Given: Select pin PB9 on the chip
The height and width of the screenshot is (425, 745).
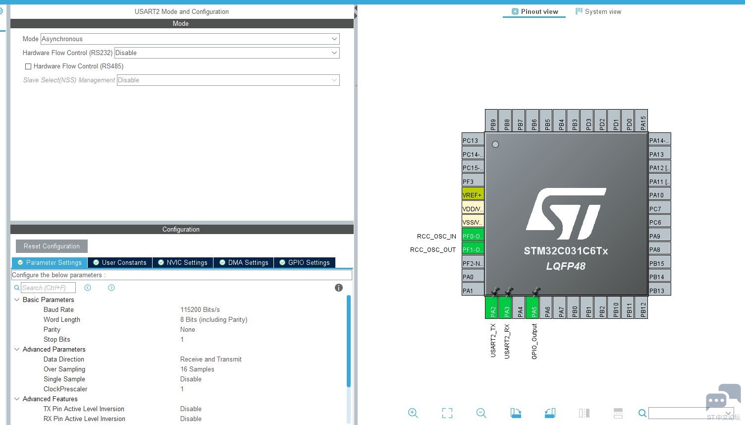Looking at the screenshot, I should [x=492, y=121].
